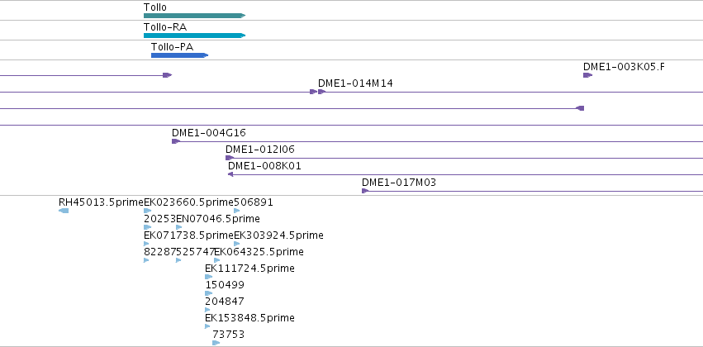Click the EK023660.5prime EST arrow

tap(148, 211)
